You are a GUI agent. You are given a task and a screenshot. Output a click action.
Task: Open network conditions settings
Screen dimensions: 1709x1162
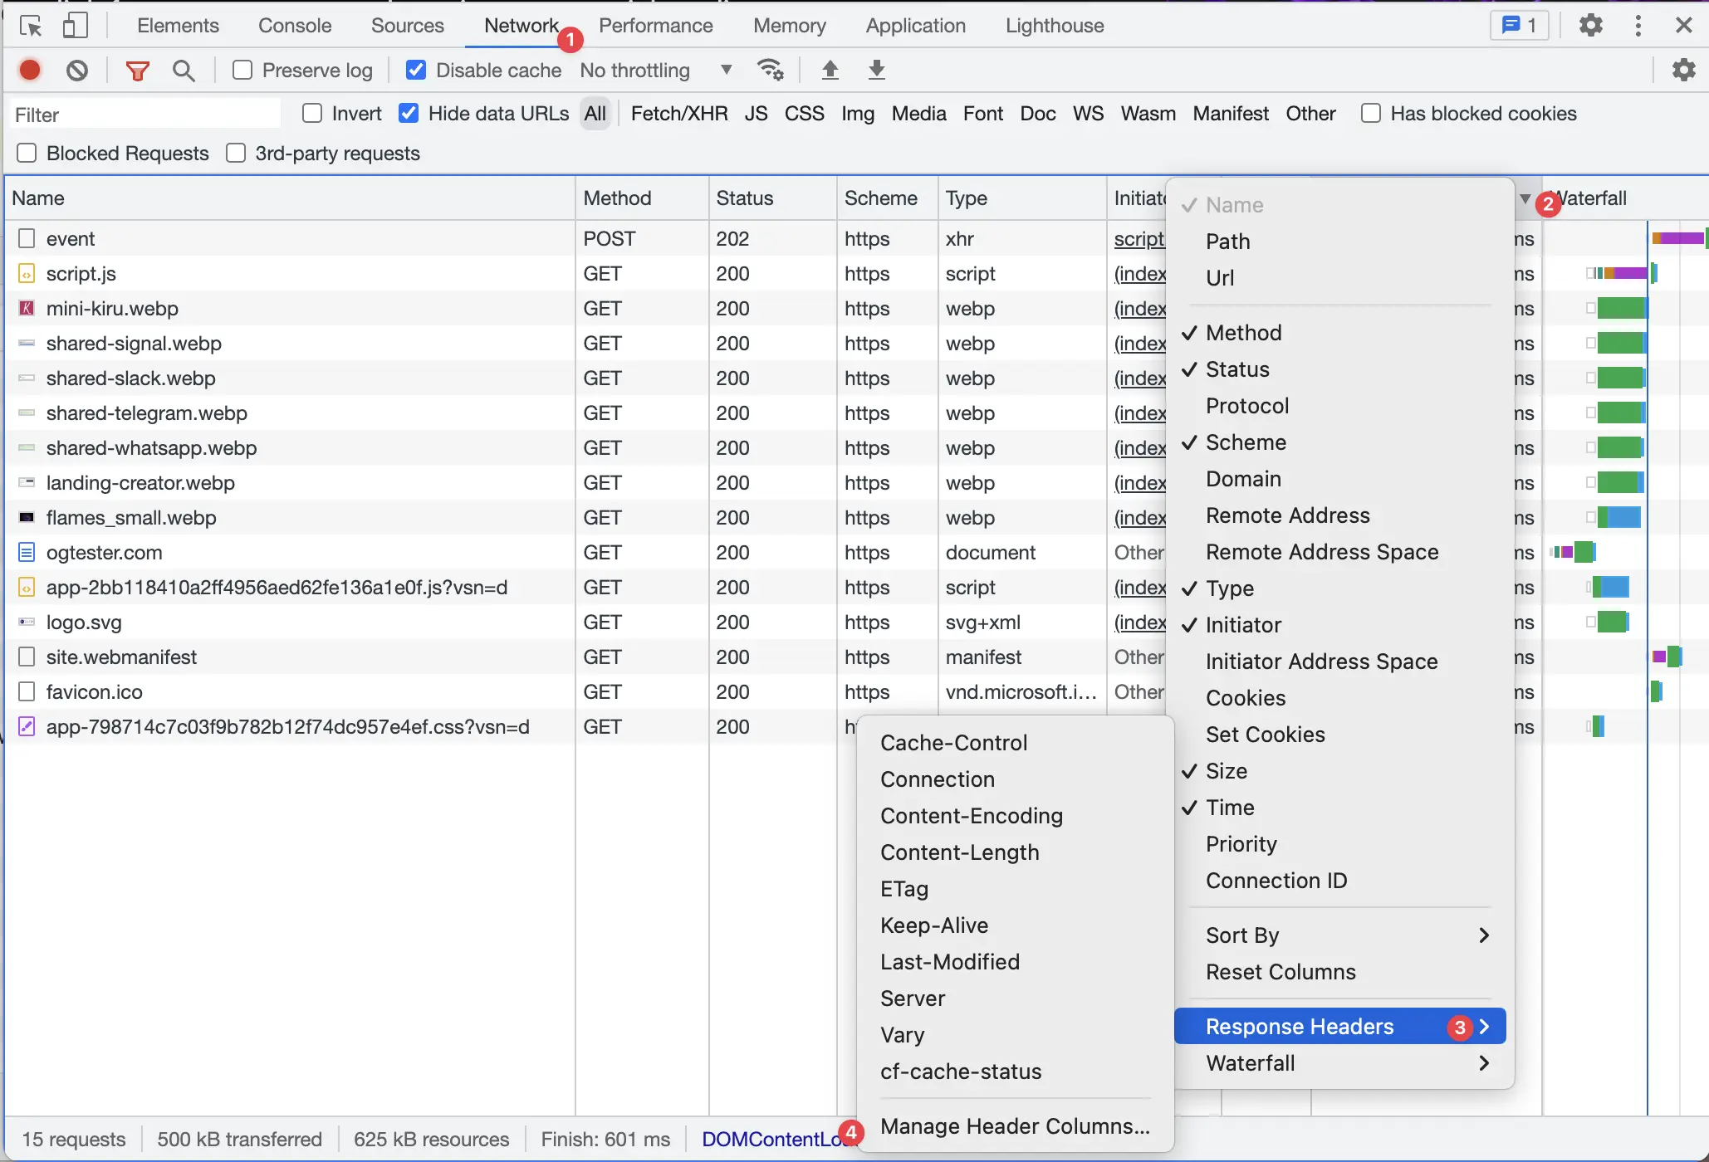click(770, 70)
